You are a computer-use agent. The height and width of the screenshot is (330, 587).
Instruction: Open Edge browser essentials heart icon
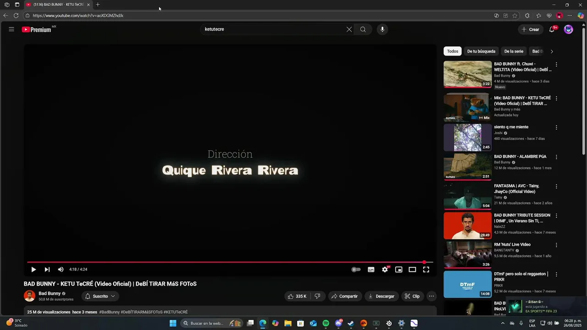(x=549, y=16)
